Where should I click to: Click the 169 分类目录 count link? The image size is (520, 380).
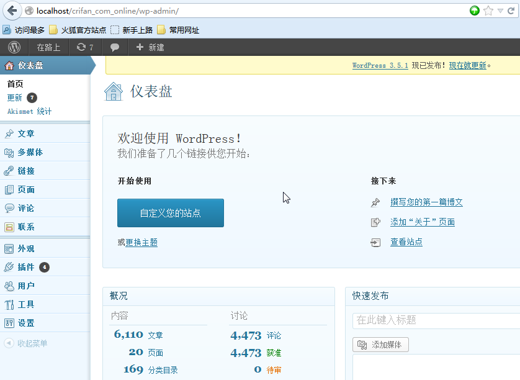[151, 369]
